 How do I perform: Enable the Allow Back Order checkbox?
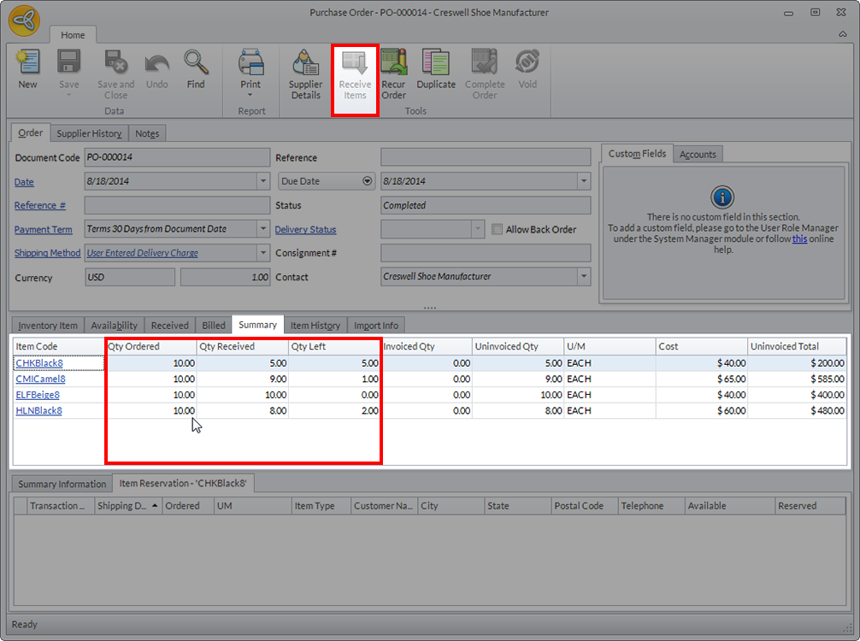tap(498, 229)
